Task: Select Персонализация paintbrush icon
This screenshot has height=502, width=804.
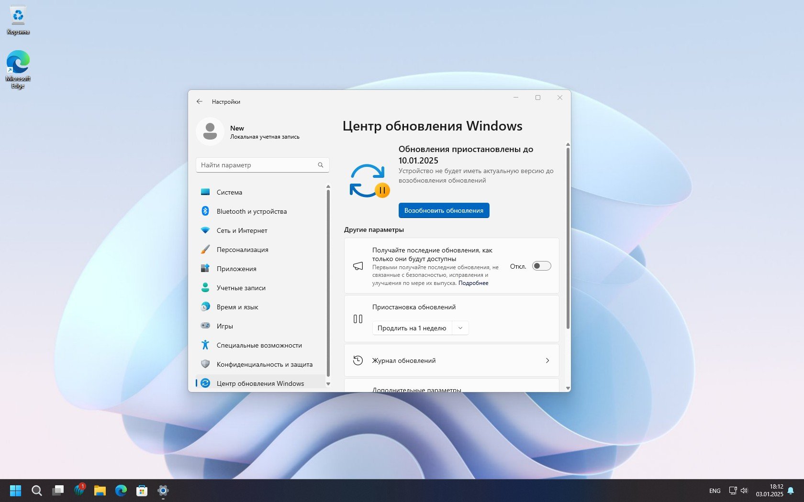Action: pyautogui.click(x=205, y=250)
